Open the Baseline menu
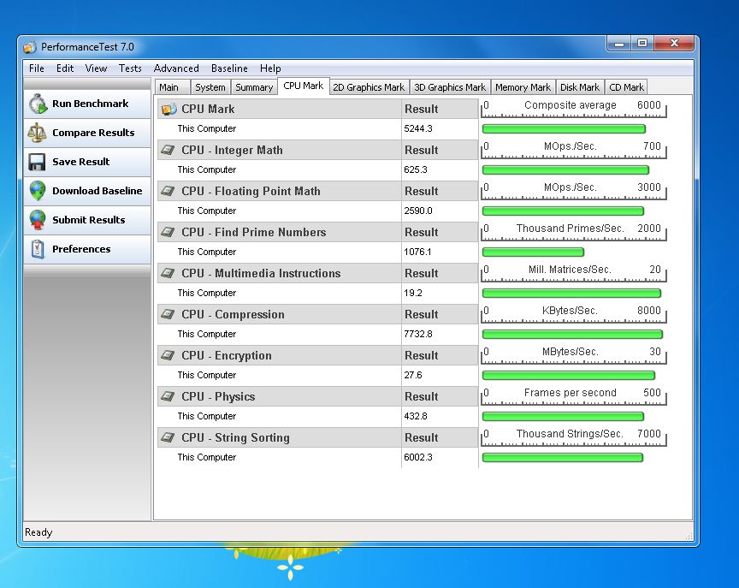The width and height of the screenshot is (739, 588). pos(229,68)
